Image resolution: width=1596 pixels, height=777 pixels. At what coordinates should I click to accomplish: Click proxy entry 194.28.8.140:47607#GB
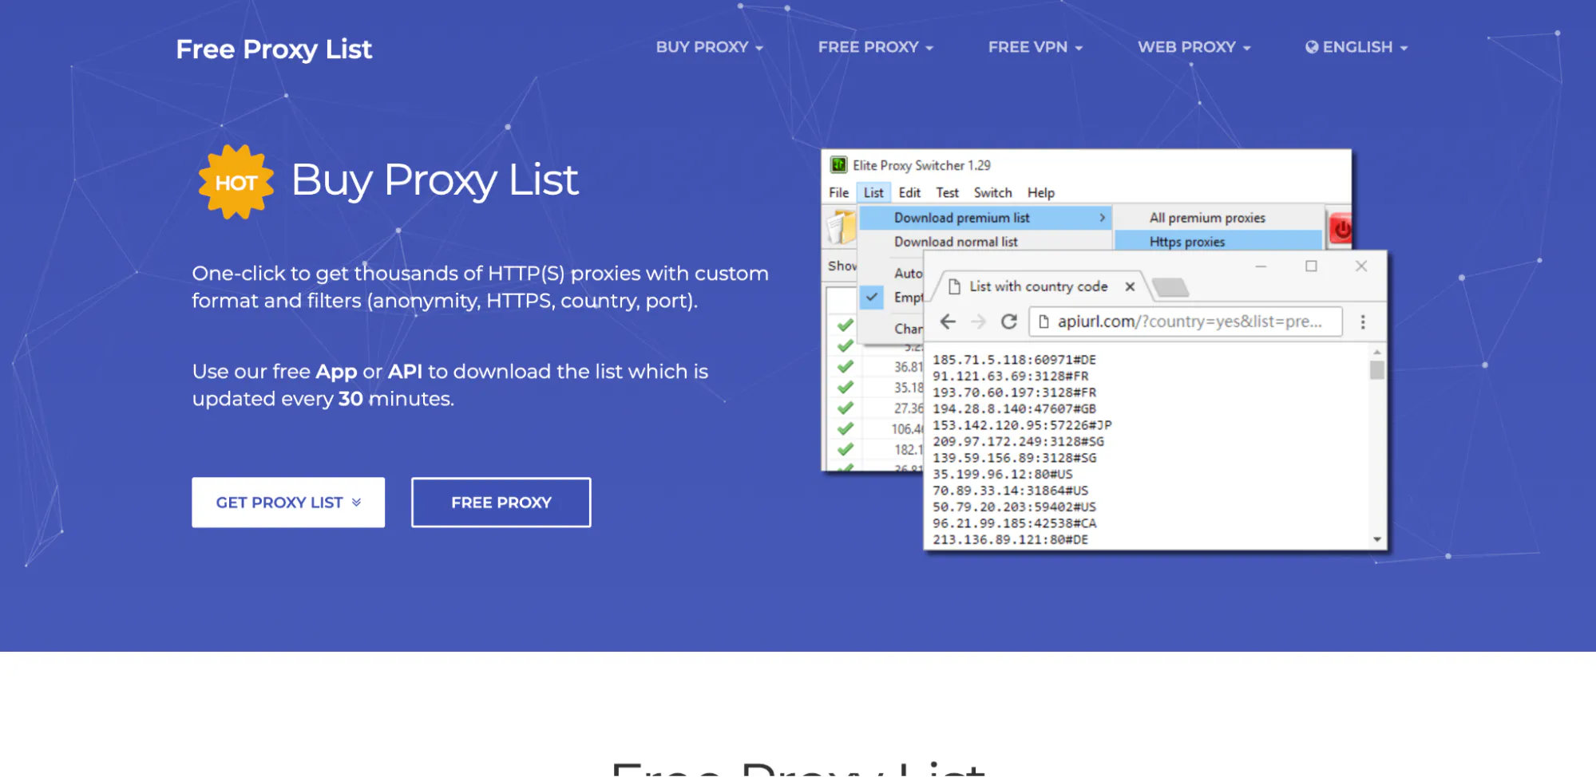[1014, 409]
